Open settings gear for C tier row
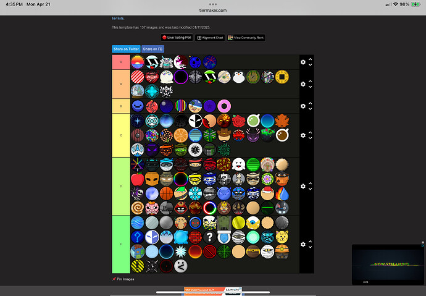Image resolution: width=426 pixels, height=296 pixels. [x=303, y=135]
